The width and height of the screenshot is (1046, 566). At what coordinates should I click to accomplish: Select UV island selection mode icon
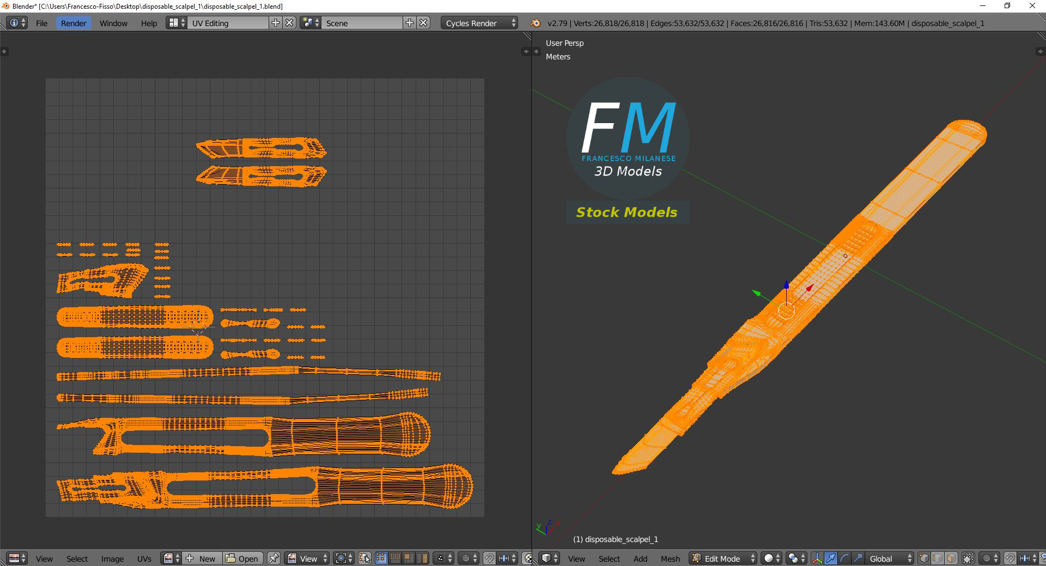click(422, 558)
